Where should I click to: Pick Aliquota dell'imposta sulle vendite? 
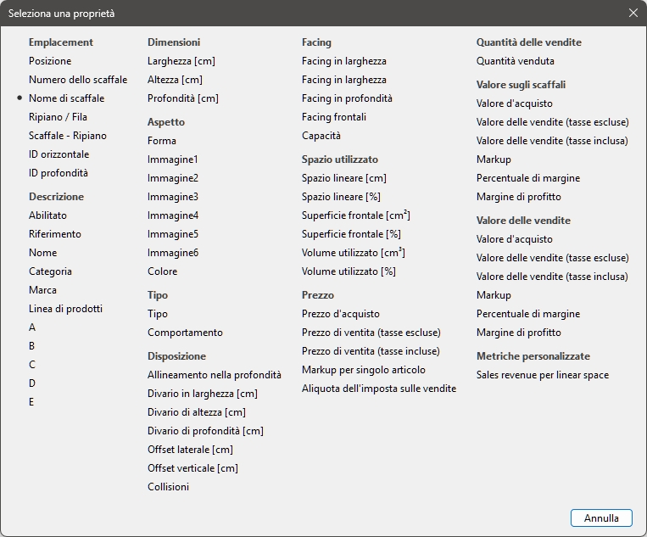tap(378, 389)
